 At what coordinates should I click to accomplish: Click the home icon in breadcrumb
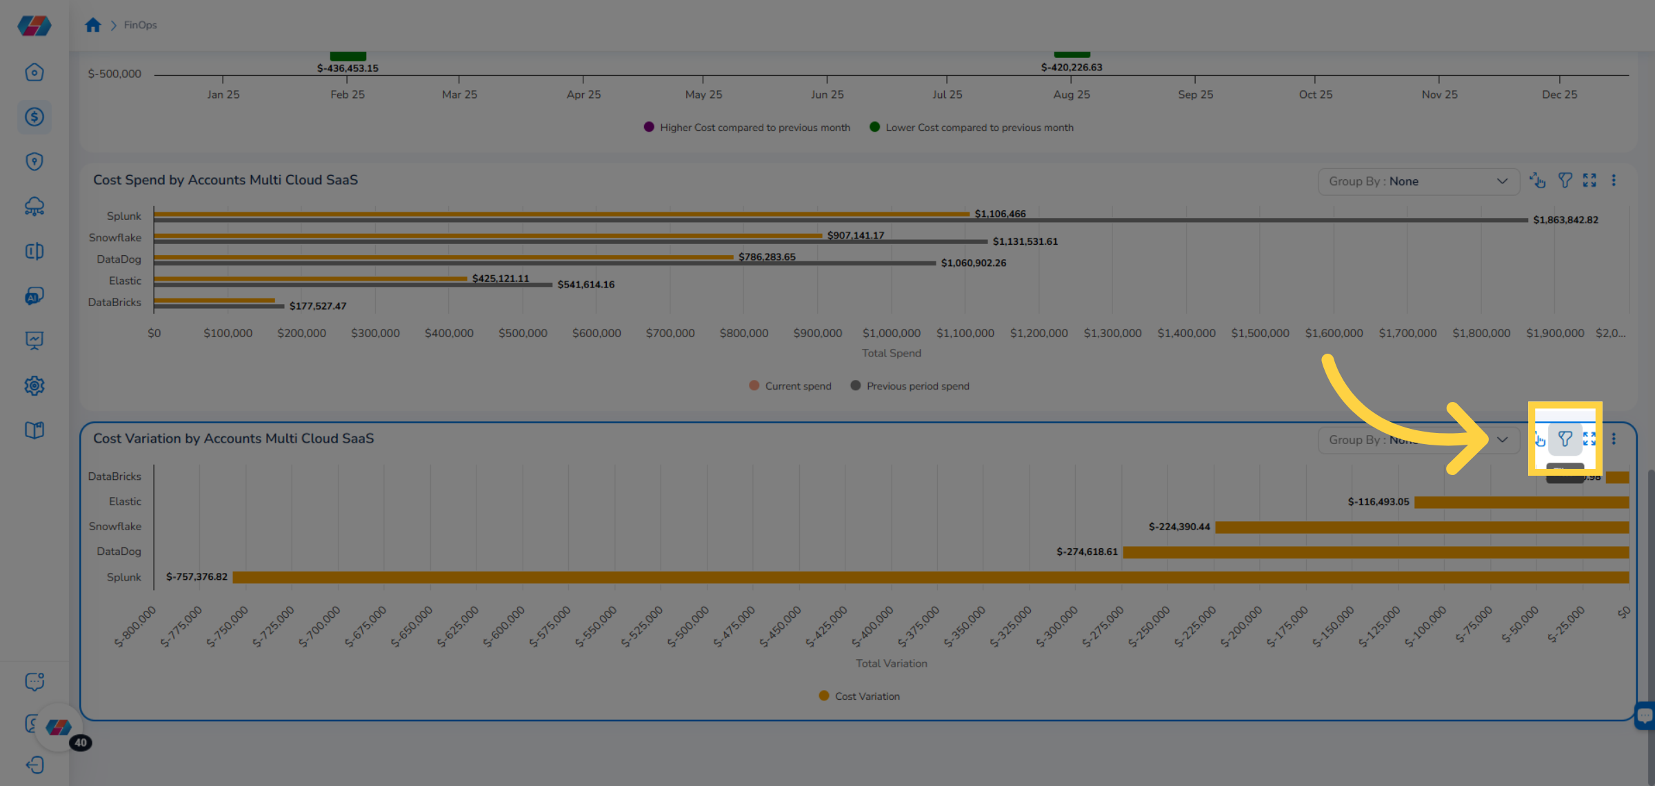(93, 26)
